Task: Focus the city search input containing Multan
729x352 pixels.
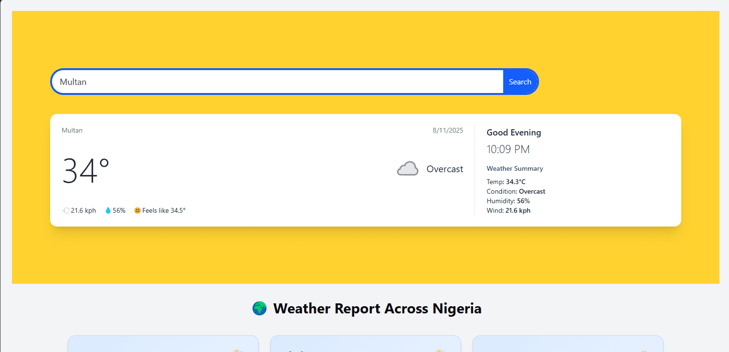Action: (278, 82)
